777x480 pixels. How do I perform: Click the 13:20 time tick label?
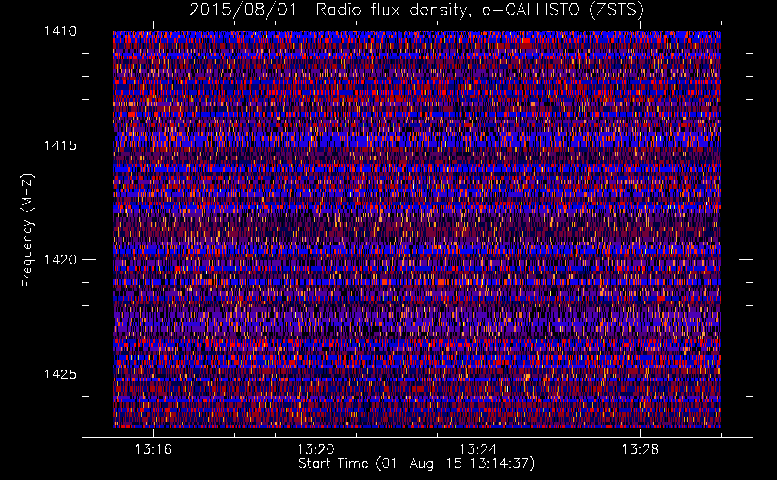316,450
